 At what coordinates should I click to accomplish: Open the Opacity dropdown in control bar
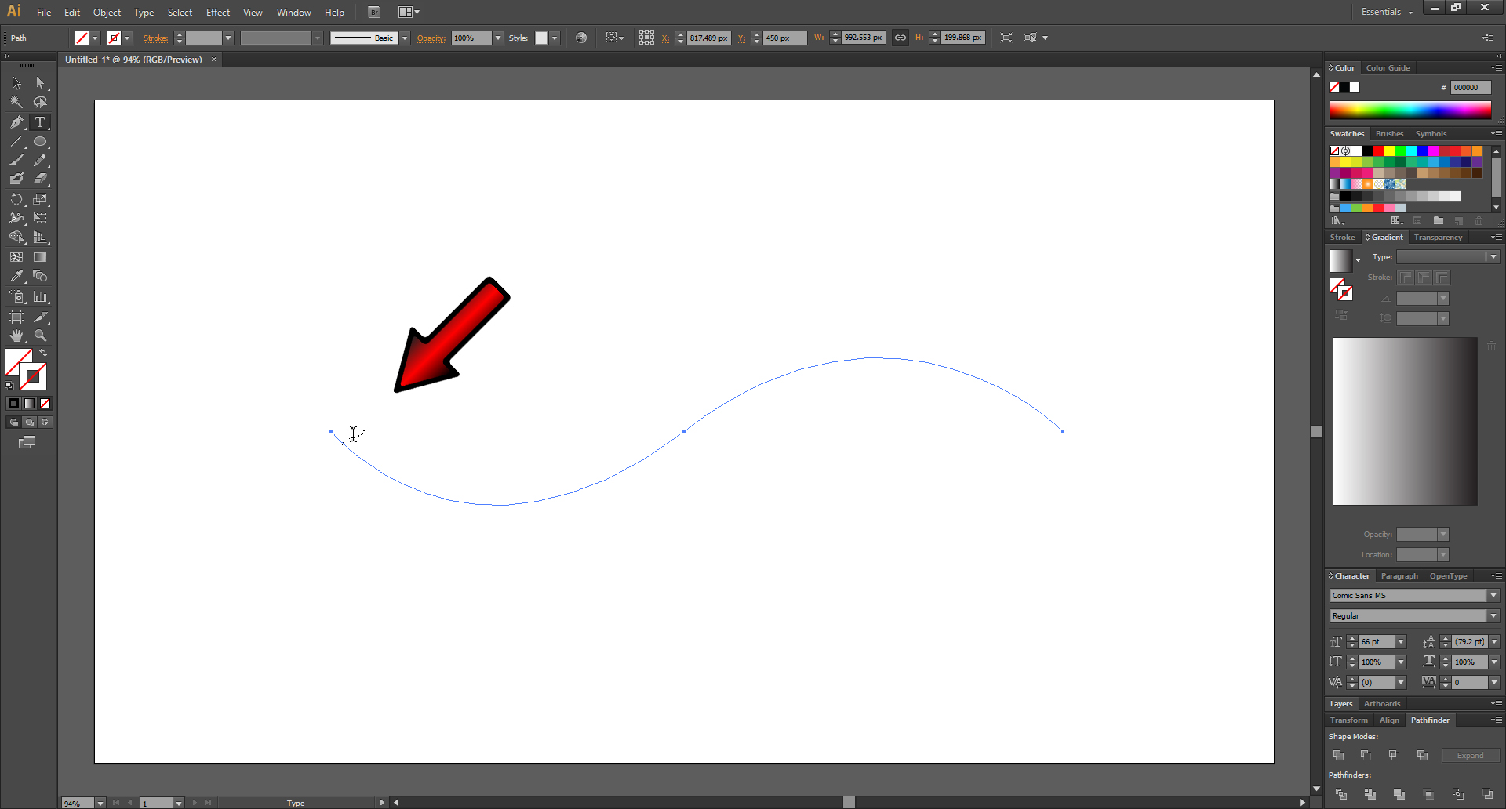point(497,38)
